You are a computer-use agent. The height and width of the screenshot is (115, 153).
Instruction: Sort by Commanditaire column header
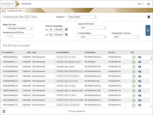(x=62, y=52)
